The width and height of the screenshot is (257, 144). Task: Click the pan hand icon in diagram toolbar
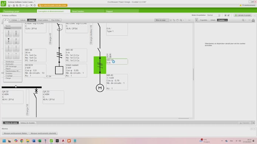click(178, 20)
